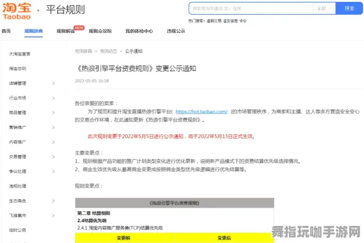Click the Taobao logo

click(x=16, y=11)
